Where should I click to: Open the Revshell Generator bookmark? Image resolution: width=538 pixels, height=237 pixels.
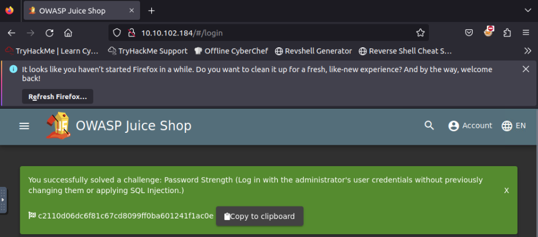point(313,51)
